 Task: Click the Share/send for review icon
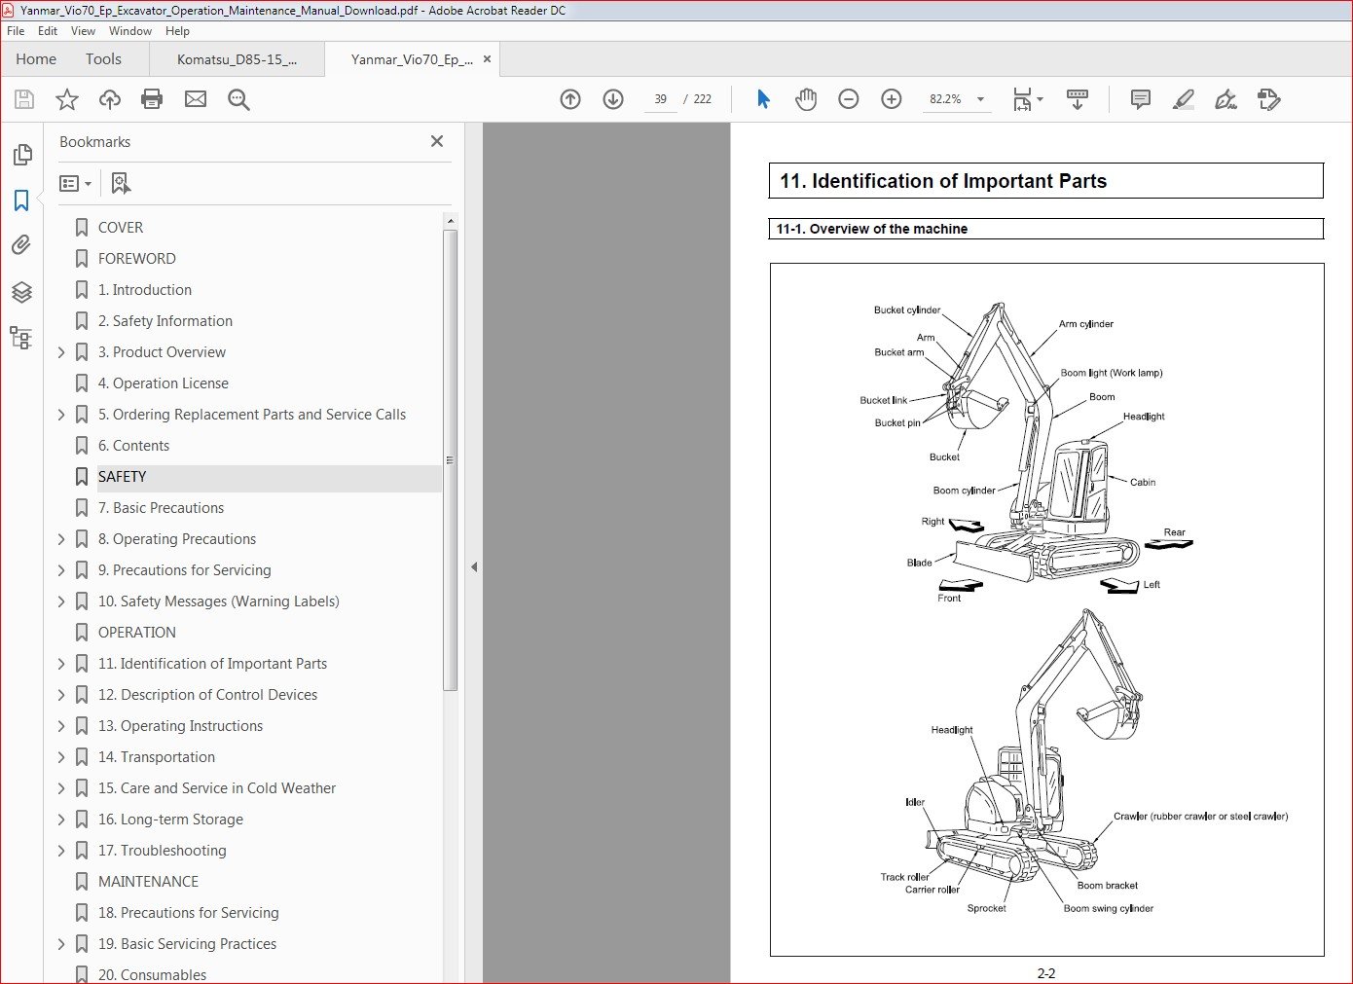point(1269,99)
